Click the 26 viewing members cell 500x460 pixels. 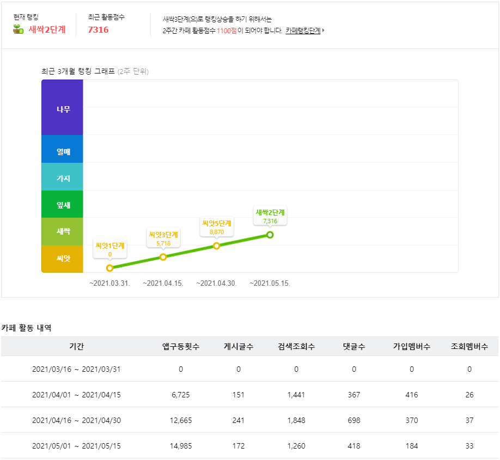tap(469, 395)
